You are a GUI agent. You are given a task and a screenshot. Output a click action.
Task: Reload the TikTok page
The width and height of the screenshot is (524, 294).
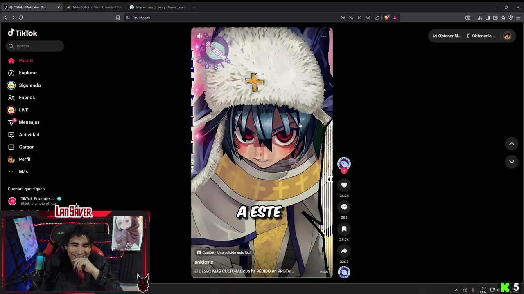coord(21,18)
